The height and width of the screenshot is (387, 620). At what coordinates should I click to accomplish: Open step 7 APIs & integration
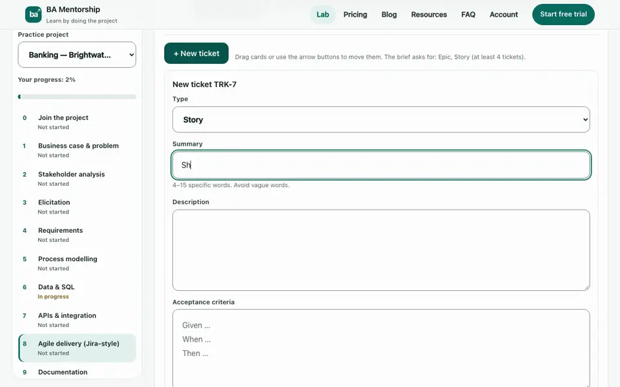pos(77,320)
